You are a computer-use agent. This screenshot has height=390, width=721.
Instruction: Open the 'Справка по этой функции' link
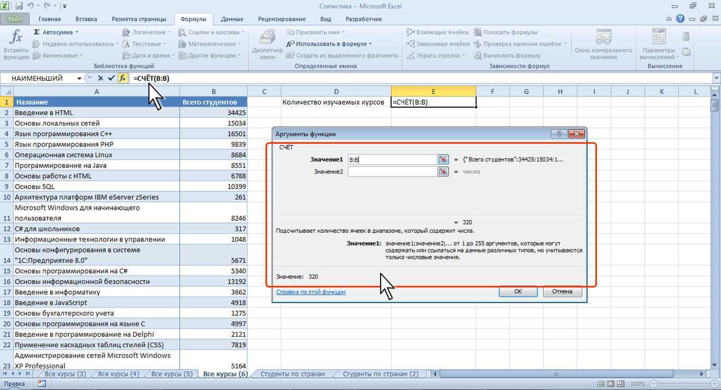[311, 291]
